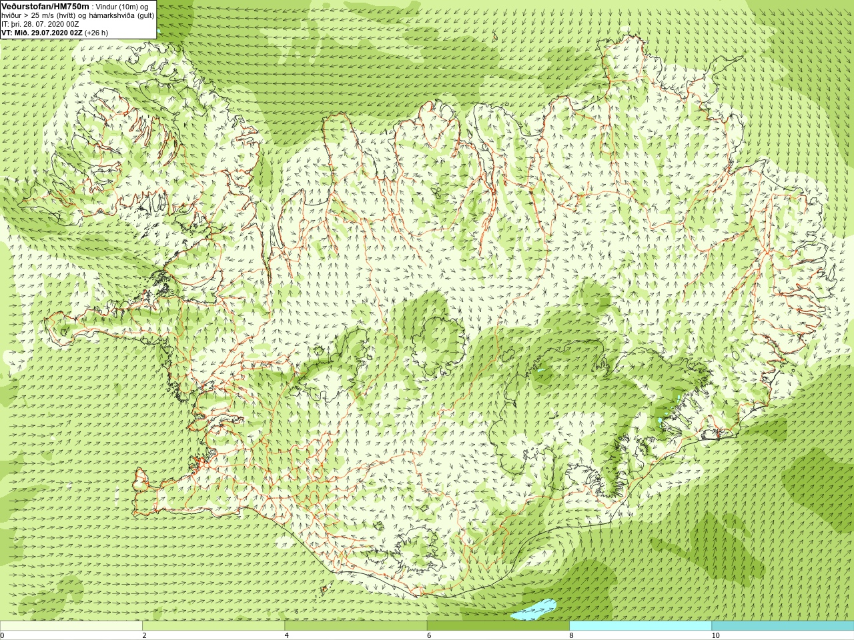This screenshot has height=640, width=854.
Task: Click the legend scale label "2"
Action: click(144, 635)
